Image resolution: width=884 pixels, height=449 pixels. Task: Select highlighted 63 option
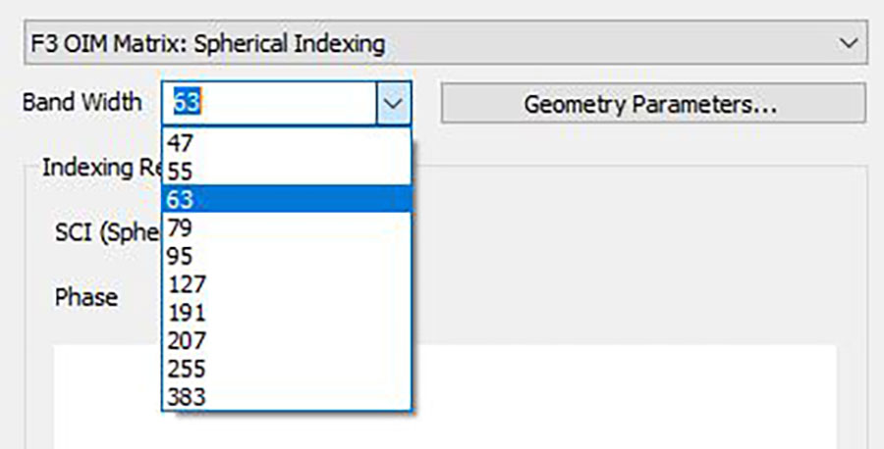(287, 199)
